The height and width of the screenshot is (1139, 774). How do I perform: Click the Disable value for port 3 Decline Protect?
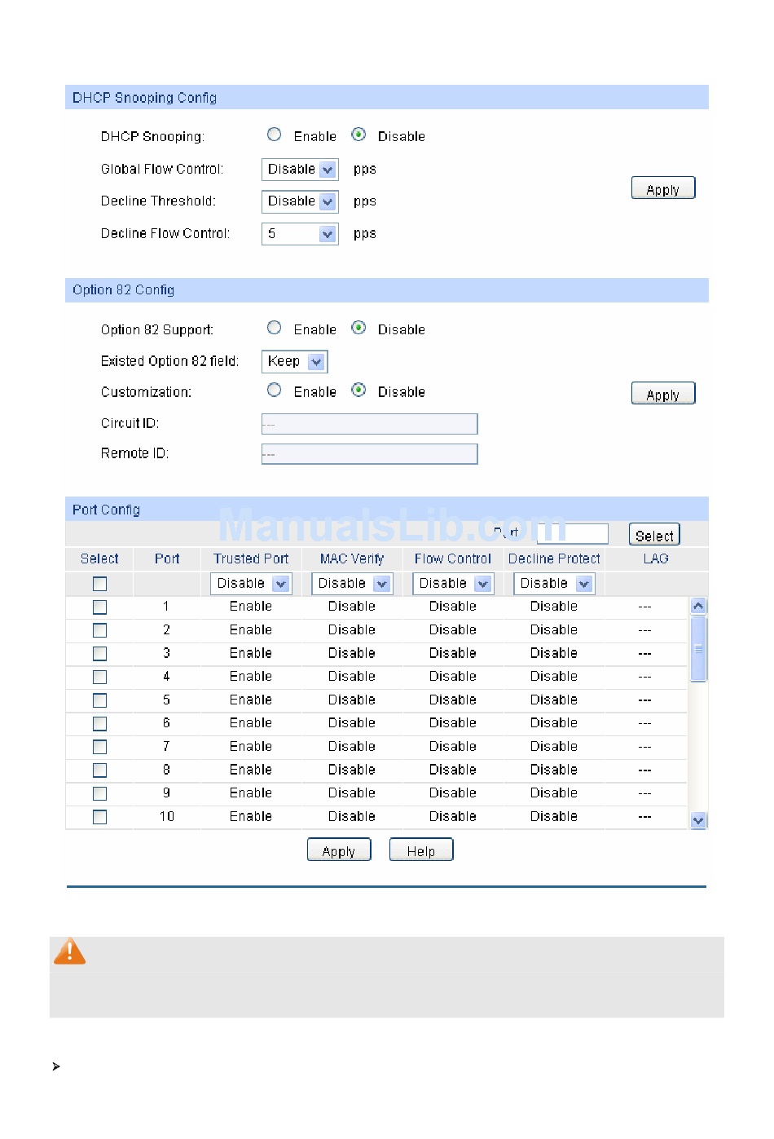pos(554,653)
